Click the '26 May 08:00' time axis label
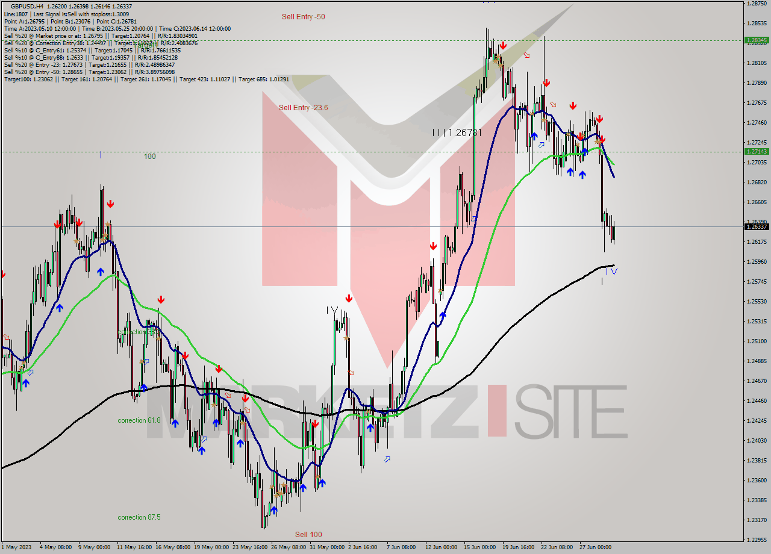 [x=290, y=547]
